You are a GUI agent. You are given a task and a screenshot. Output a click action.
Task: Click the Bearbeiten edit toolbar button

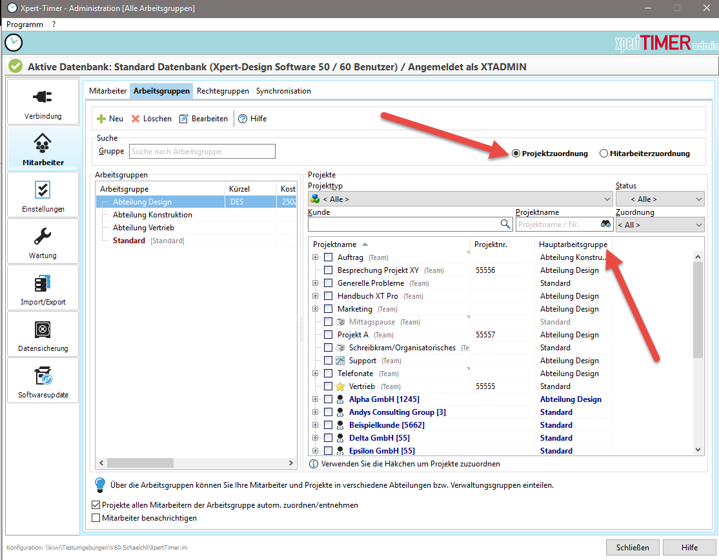[x=203, y=119]
